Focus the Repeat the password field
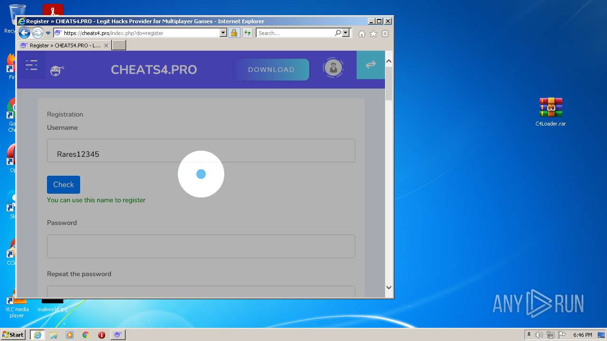Image resolution: width=607 pixels, height=341 pixels. (201, 291)
